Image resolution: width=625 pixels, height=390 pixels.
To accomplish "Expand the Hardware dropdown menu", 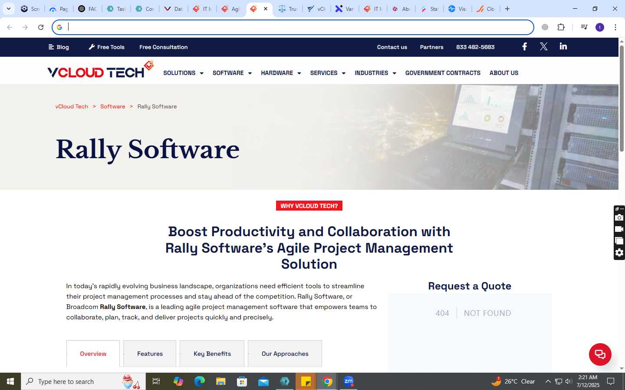I will tap(281, 73).
